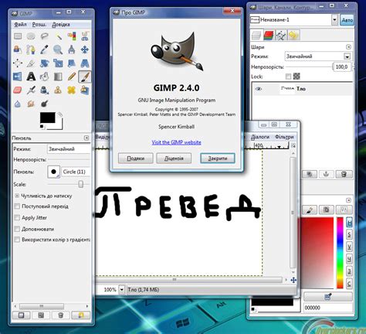Select the Crop tool
This screenshot has width=366, height=334.
(x=31, y=63)
